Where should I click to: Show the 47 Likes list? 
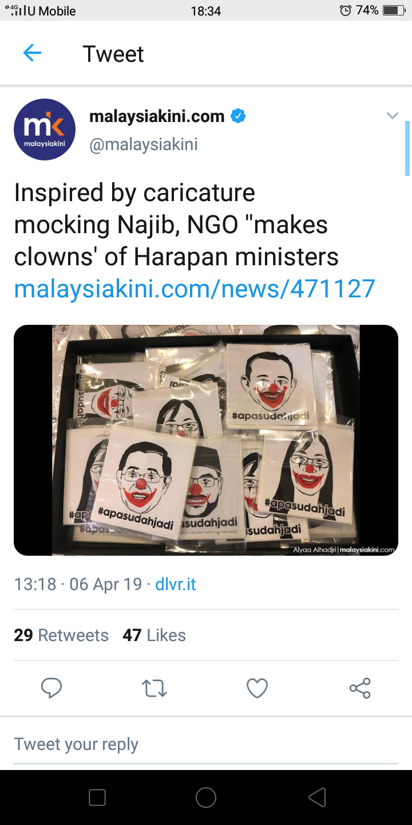click(x=154, y=635)
